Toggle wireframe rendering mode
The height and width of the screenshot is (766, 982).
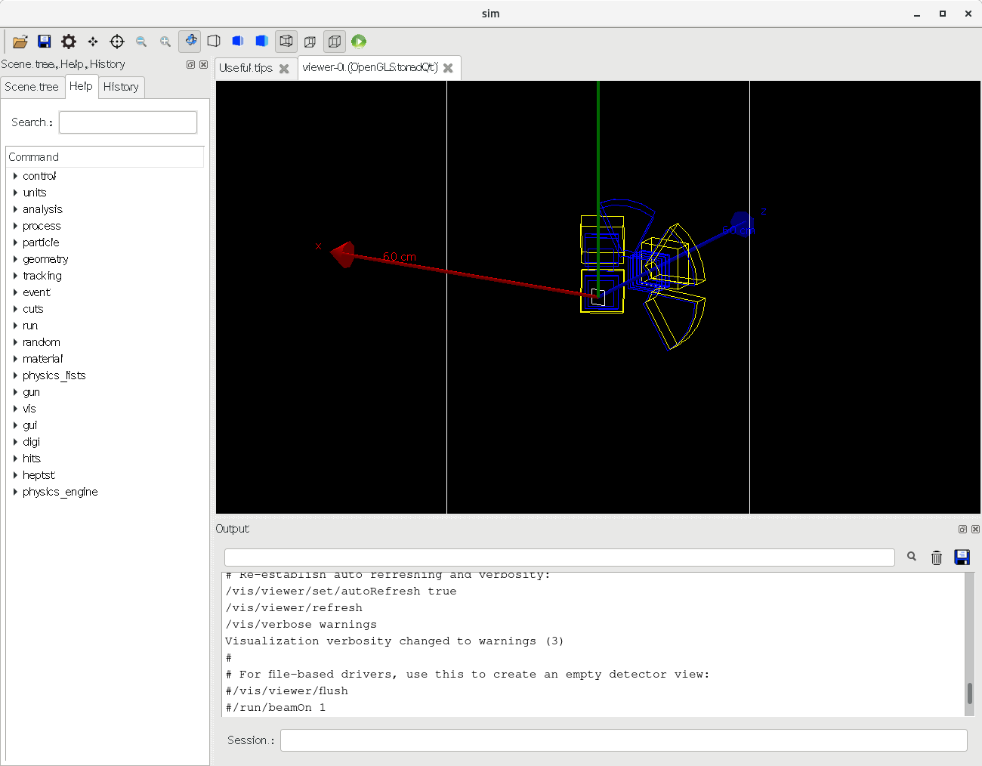click(286, 41)
